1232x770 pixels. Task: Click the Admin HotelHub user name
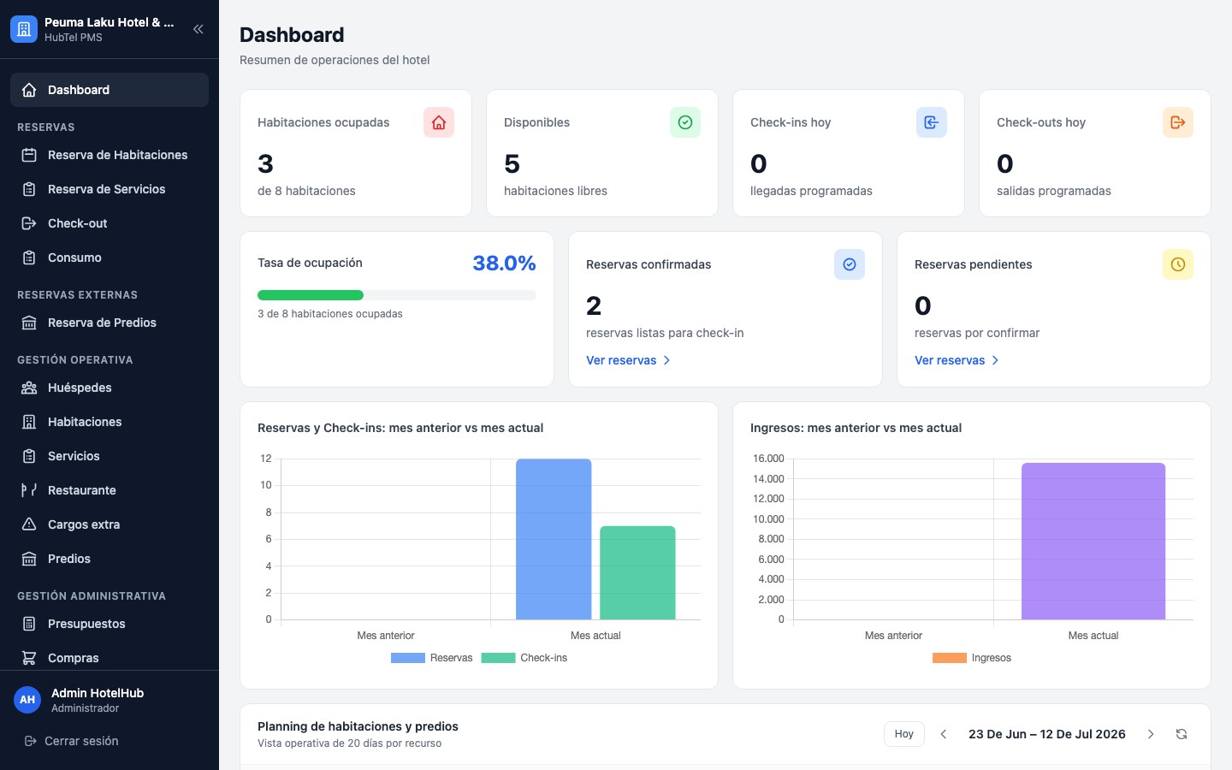[98, 693]
